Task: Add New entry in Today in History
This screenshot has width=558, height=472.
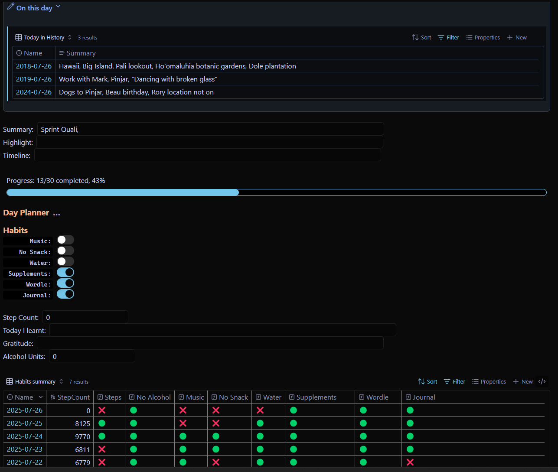Action: [517, 38]
